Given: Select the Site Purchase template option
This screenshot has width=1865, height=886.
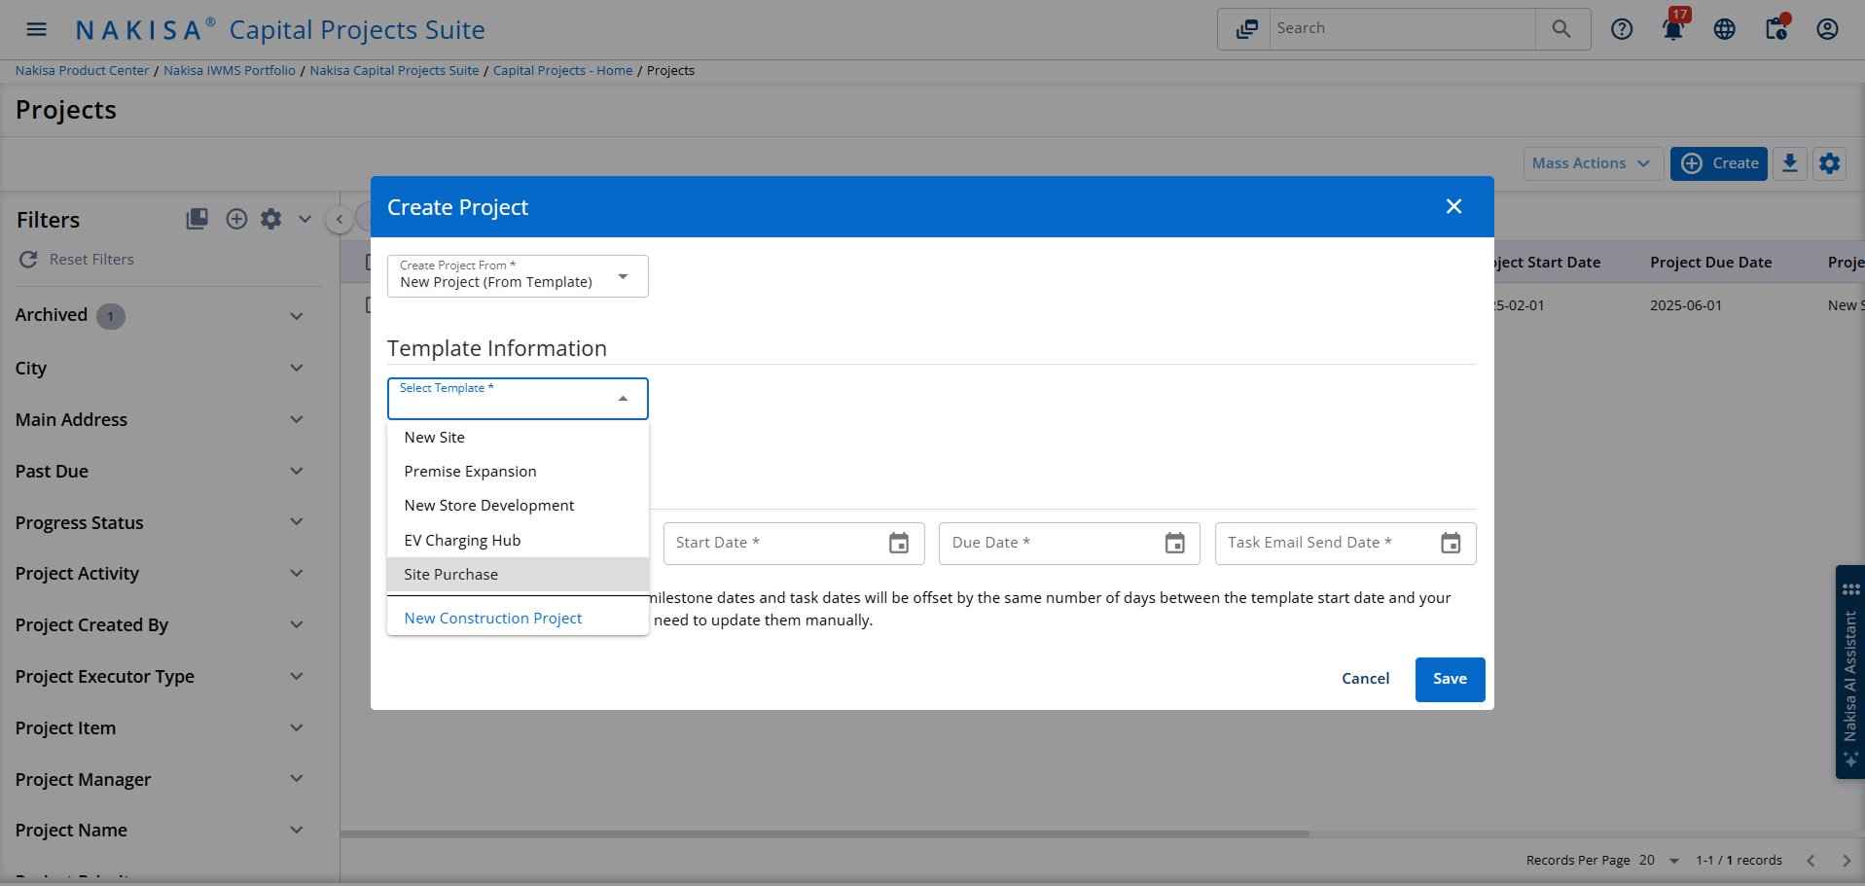Looking at the screenshot, I should [x=451, y=575].
